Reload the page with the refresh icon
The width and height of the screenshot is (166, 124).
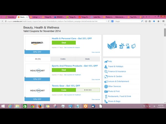click(108, 21)
